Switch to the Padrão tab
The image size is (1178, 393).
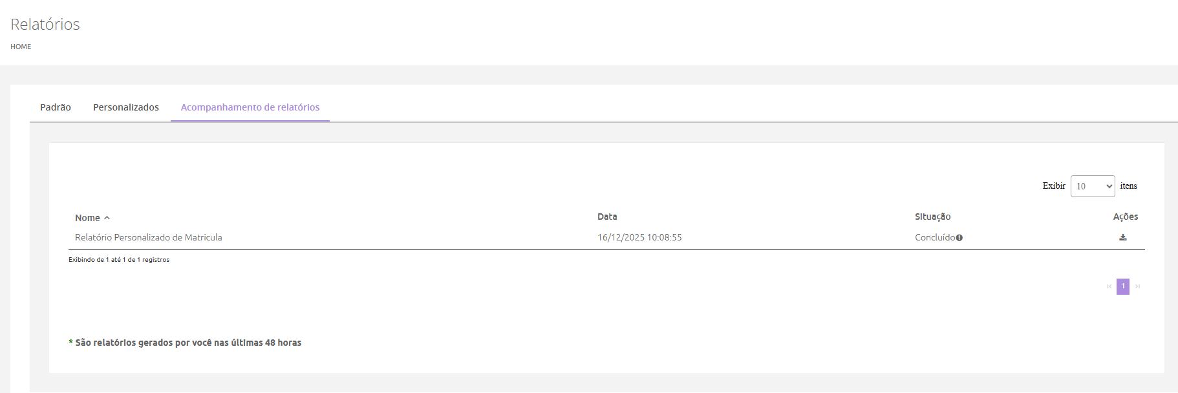tap(56, 107)
